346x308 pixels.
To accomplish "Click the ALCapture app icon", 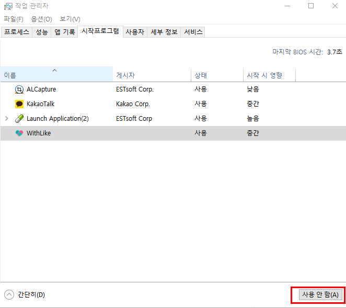I will (x=19, y=89).
